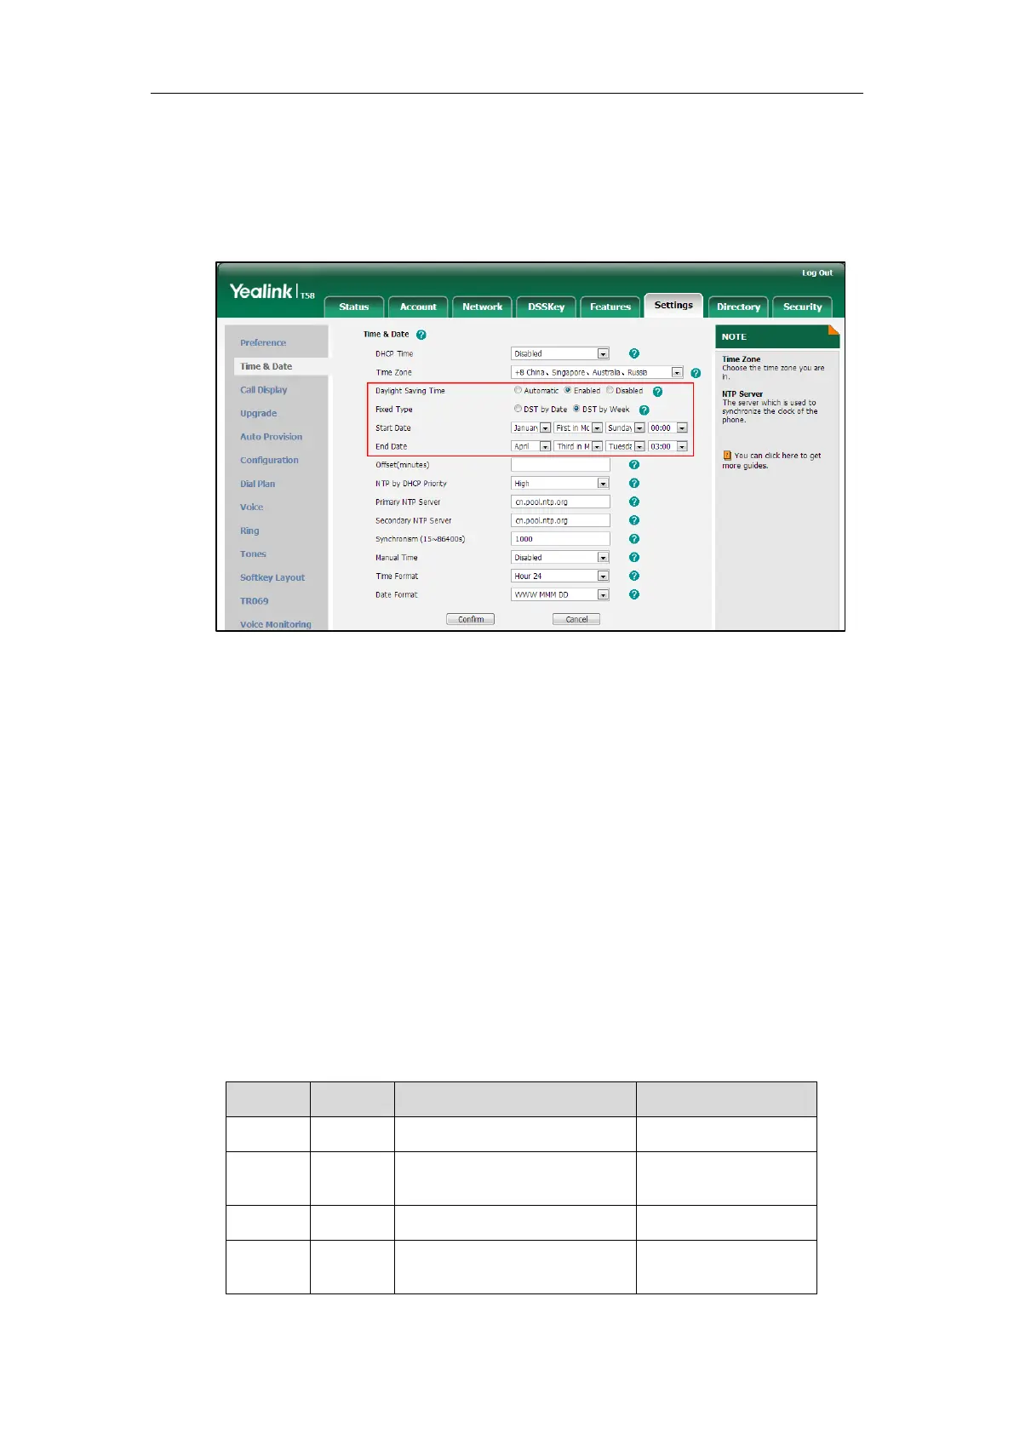Click the Primary NTP Server field
Screen dimensions: 1014x1434
coord(560,502)
